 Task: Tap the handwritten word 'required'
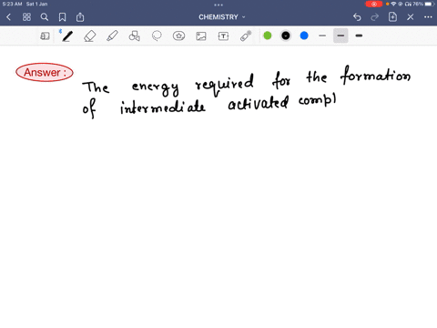click(x=224, y=85)
